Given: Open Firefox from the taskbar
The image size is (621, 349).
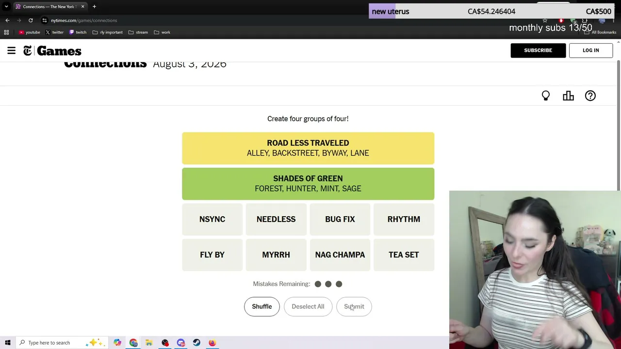Looking at the screenshot, I should (x=212, y=343).
